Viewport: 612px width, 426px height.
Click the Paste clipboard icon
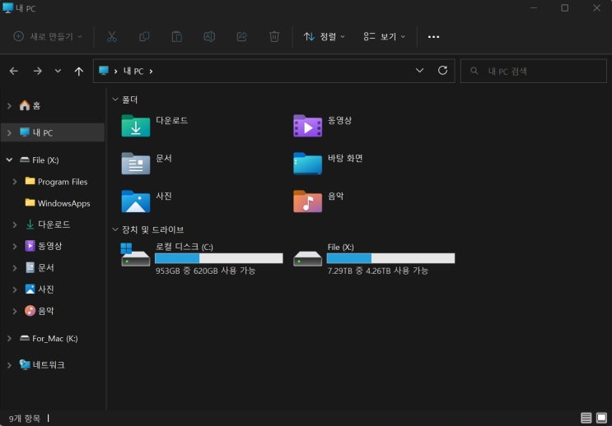coord(177,37)
